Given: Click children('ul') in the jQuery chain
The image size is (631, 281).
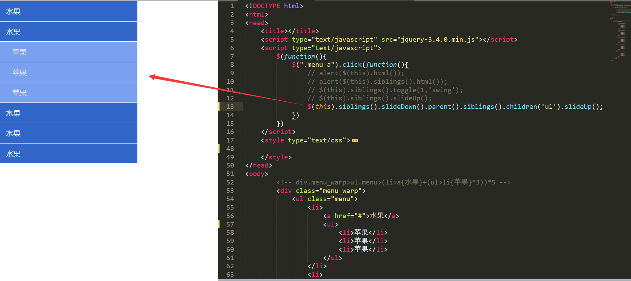Looking at the screenshot, I should click(x=533, y=107).
